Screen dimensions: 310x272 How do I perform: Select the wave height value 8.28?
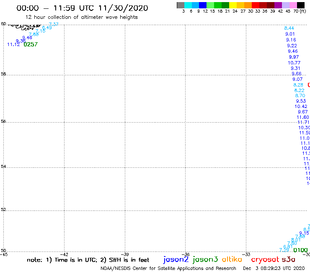pos(298,85)
